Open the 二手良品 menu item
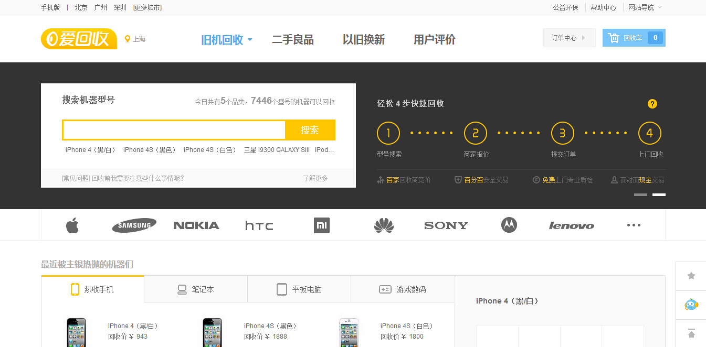 click(293, 40)
